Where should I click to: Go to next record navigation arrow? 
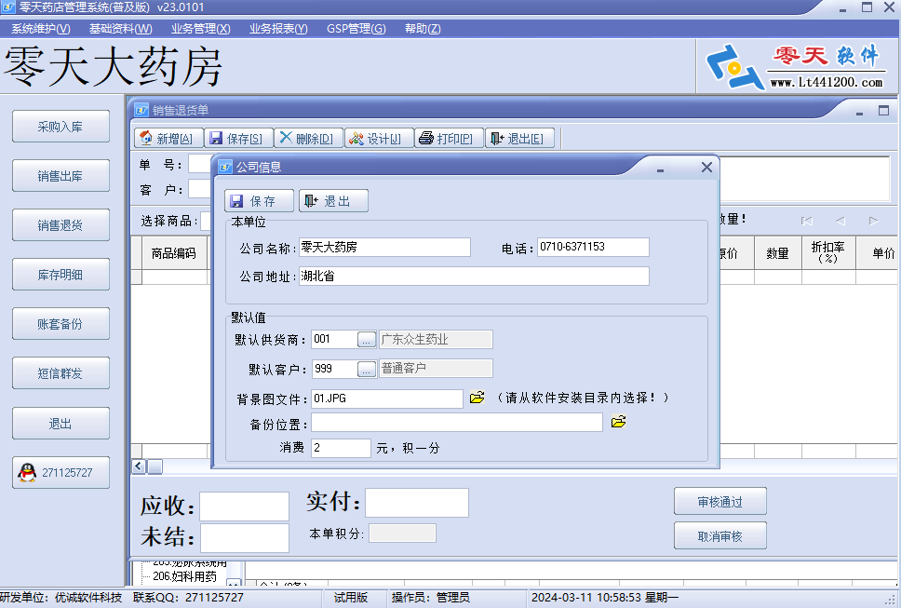click(873, 221)
